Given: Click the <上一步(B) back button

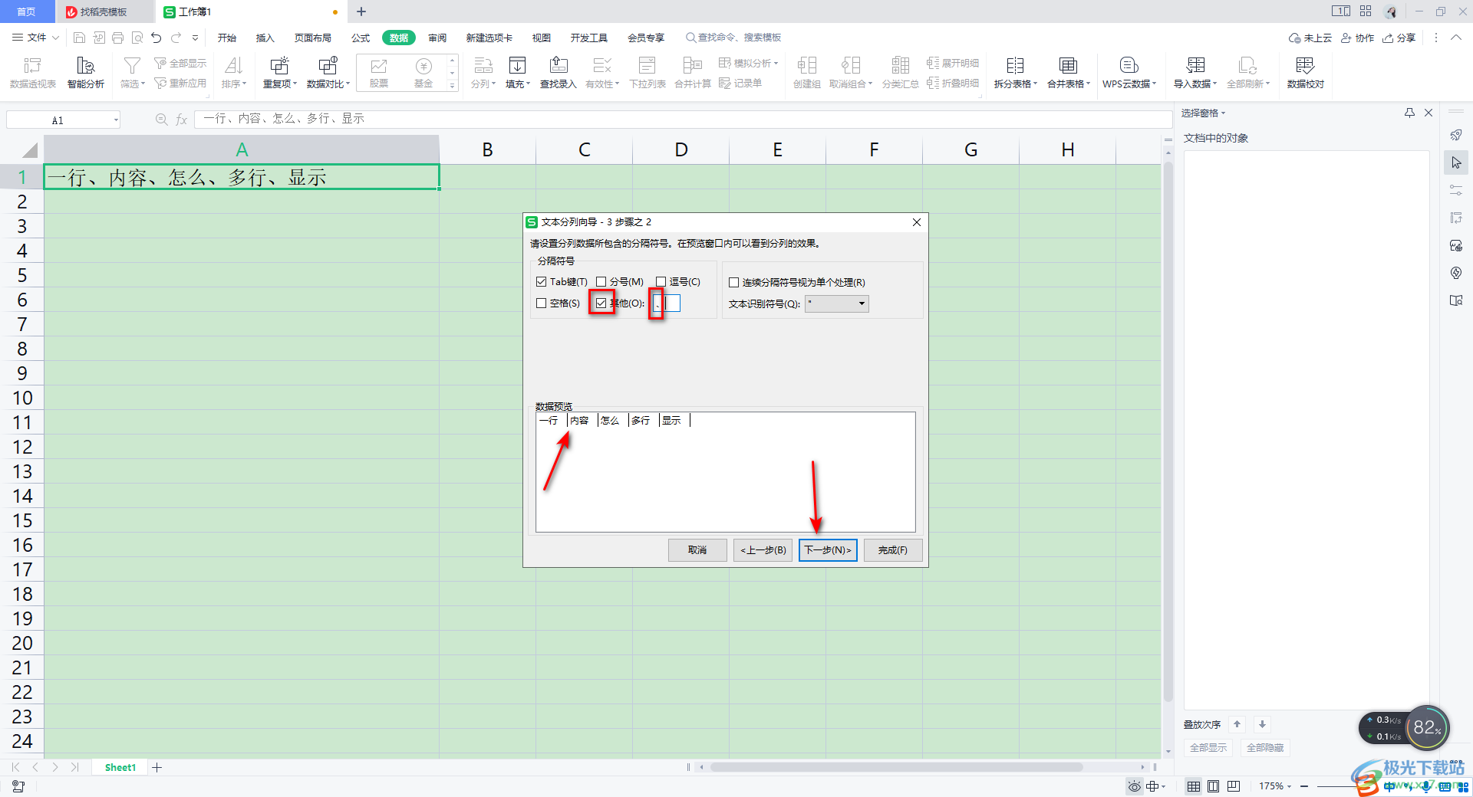Looking at the screenshot, I should (763, 550).
